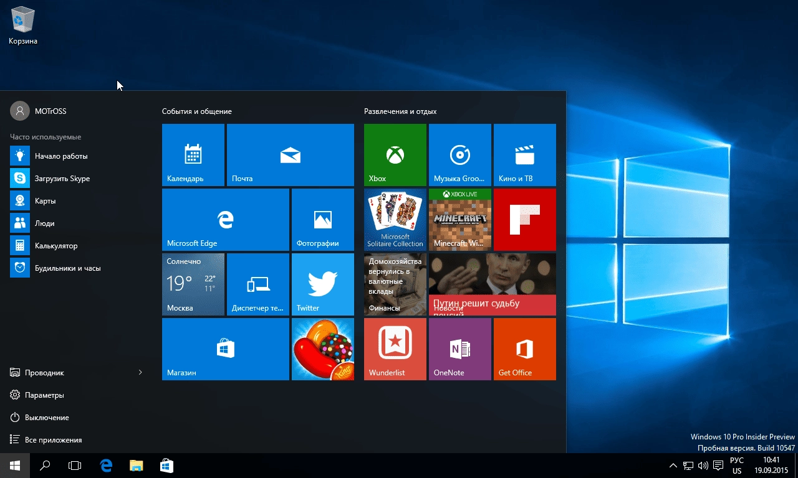Open the Finance tile (Финансы)
The width and height of the screenshot is (798, 478).
395,284
